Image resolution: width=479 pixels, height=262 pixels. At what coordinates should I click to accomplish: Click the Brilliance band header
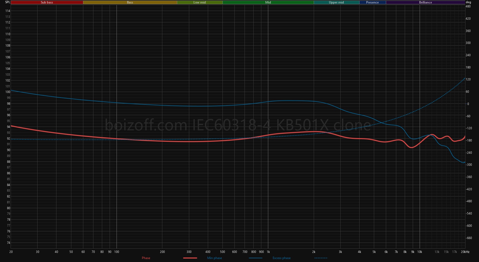[425, 2]
